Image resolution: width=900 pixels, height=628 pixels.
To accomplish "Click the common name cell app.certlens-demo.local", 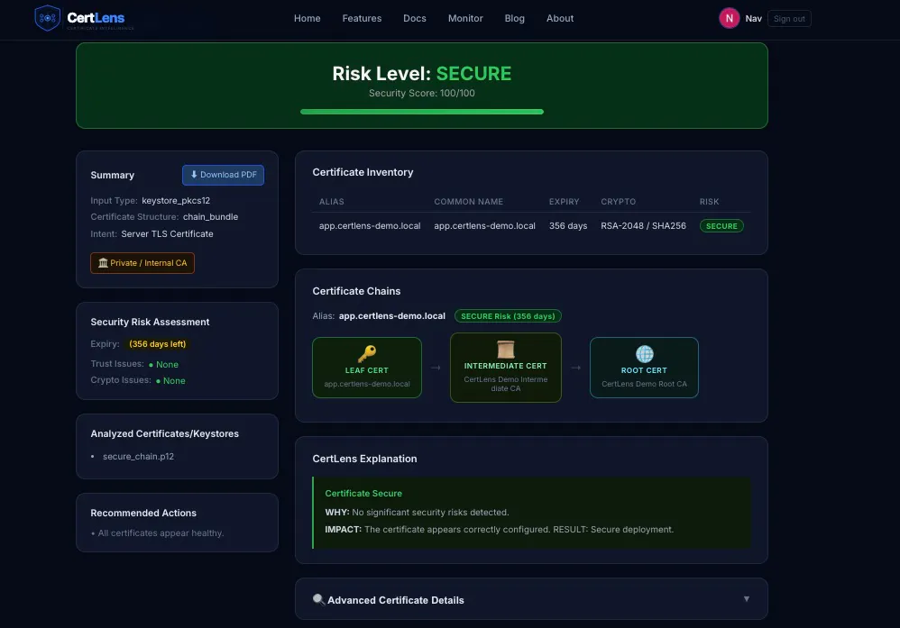I will click(x=484, y=226).
